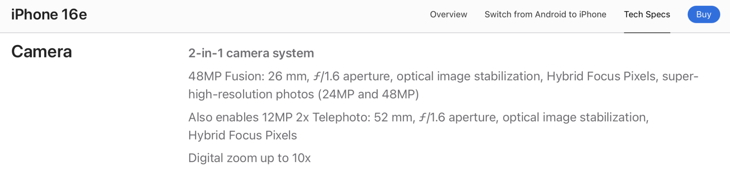Click Hybrid Focus Pixels below the Telephoto line
This screenshot has width=730, height=170.
point(243,135)
